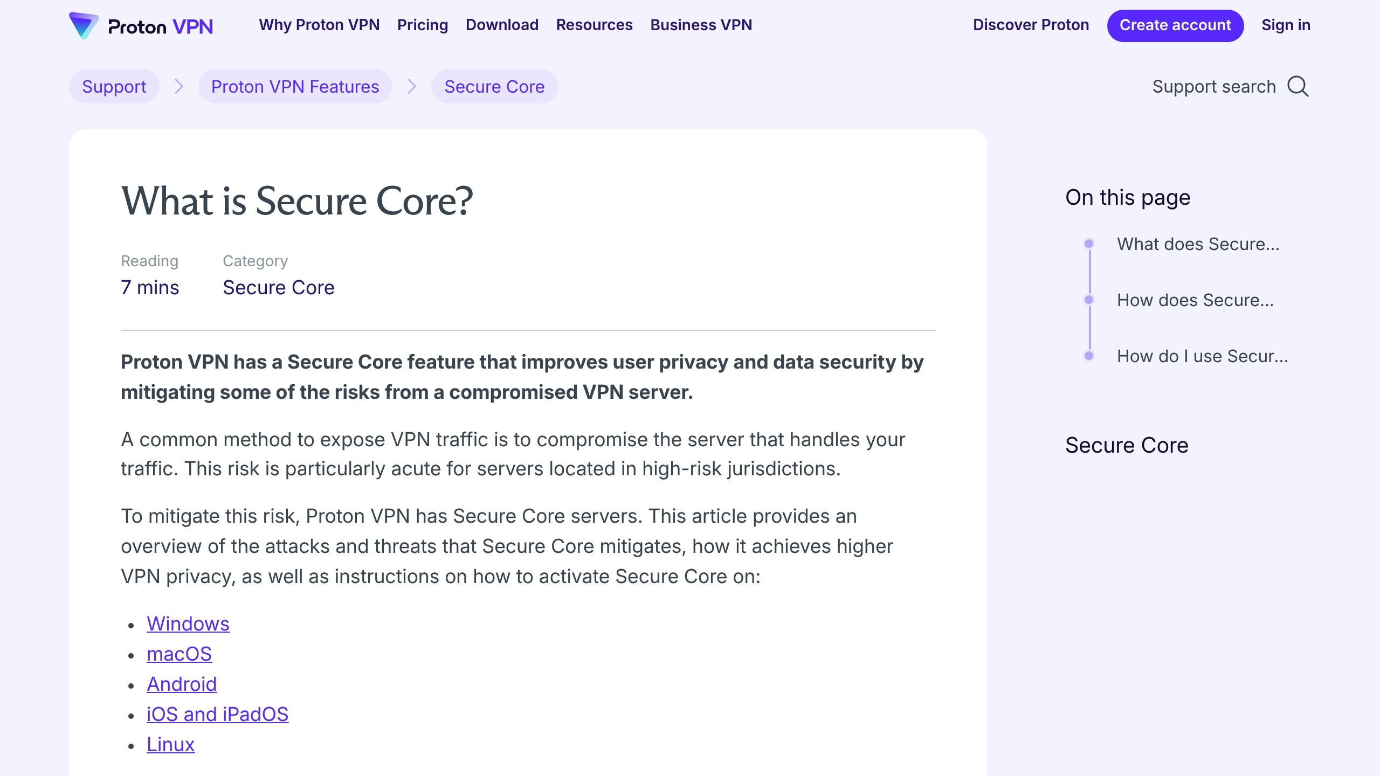Jump to the Windows instructions link
The width and height of the screenshot is (1380, 776).
click(188, 623)
